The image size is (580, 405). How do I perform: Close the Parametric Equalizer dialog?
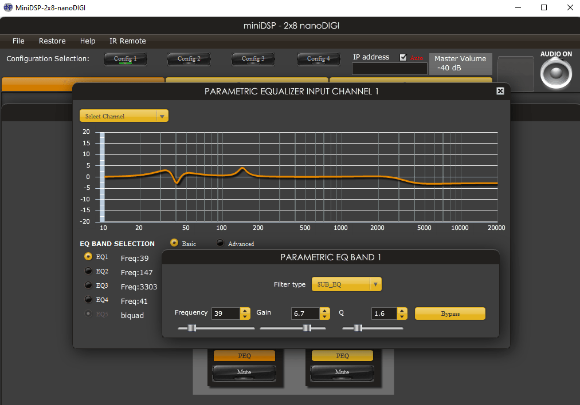500,91
